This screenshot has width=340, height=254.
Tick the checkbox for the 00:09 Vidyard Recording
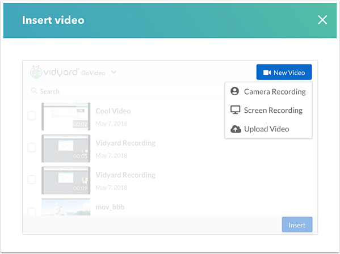[x=32, y=180]
